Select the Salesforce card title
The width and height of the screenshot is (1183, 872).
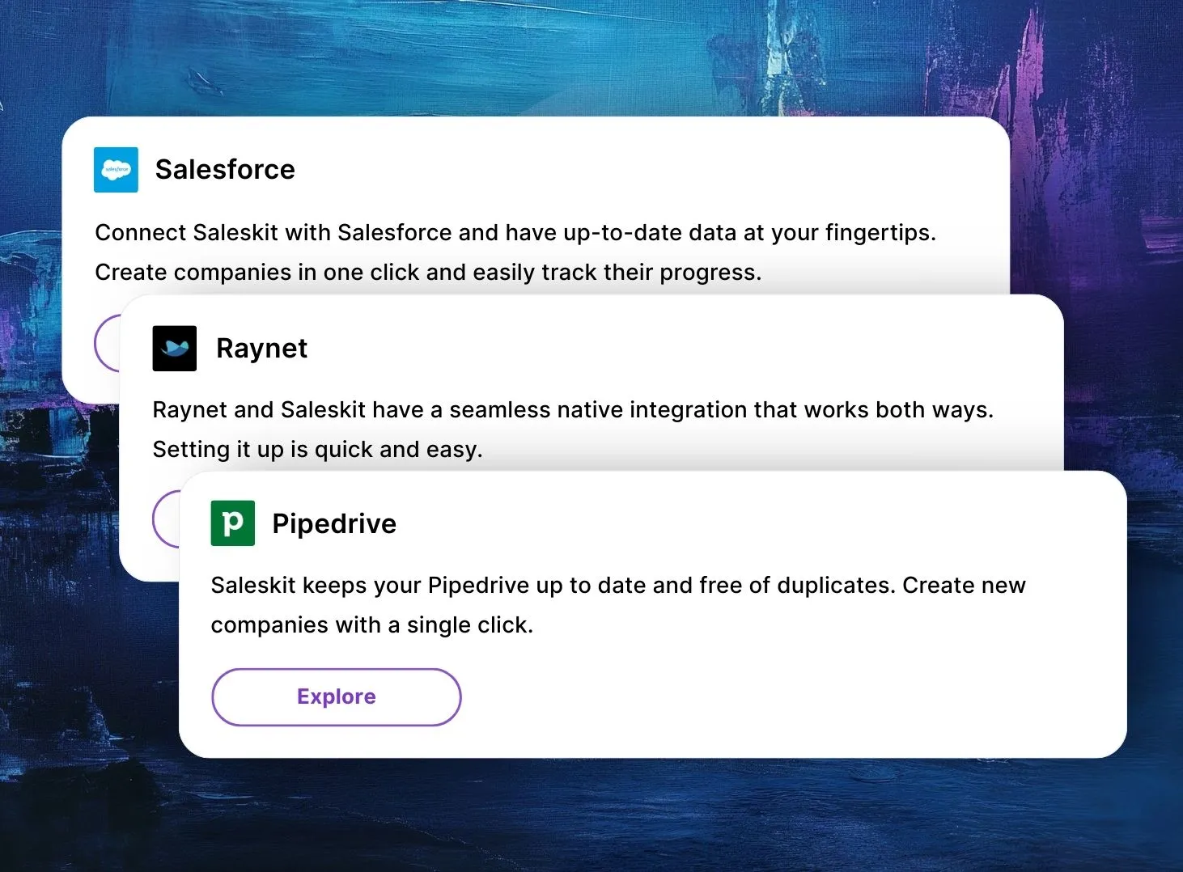[x=225, y=170]
